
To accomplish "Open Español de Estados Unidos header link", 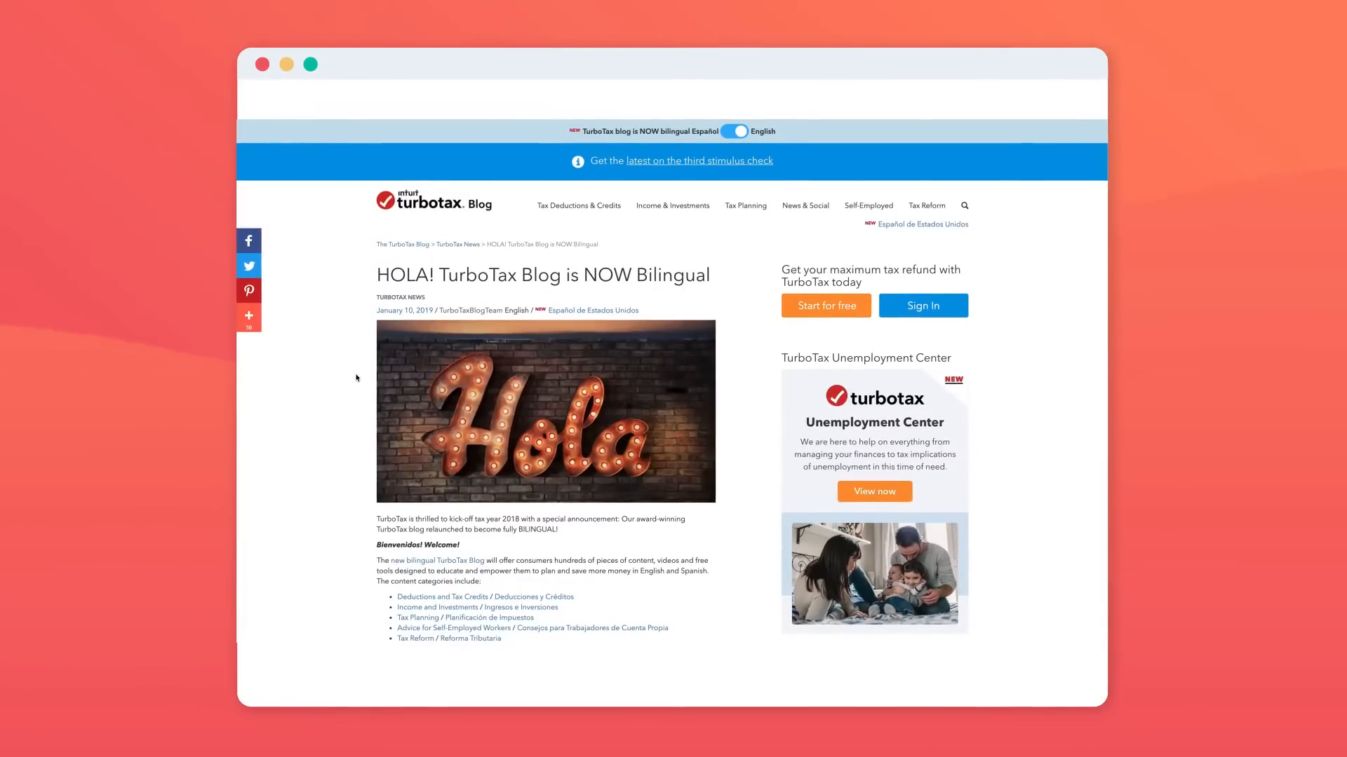I will click(923, 224).
